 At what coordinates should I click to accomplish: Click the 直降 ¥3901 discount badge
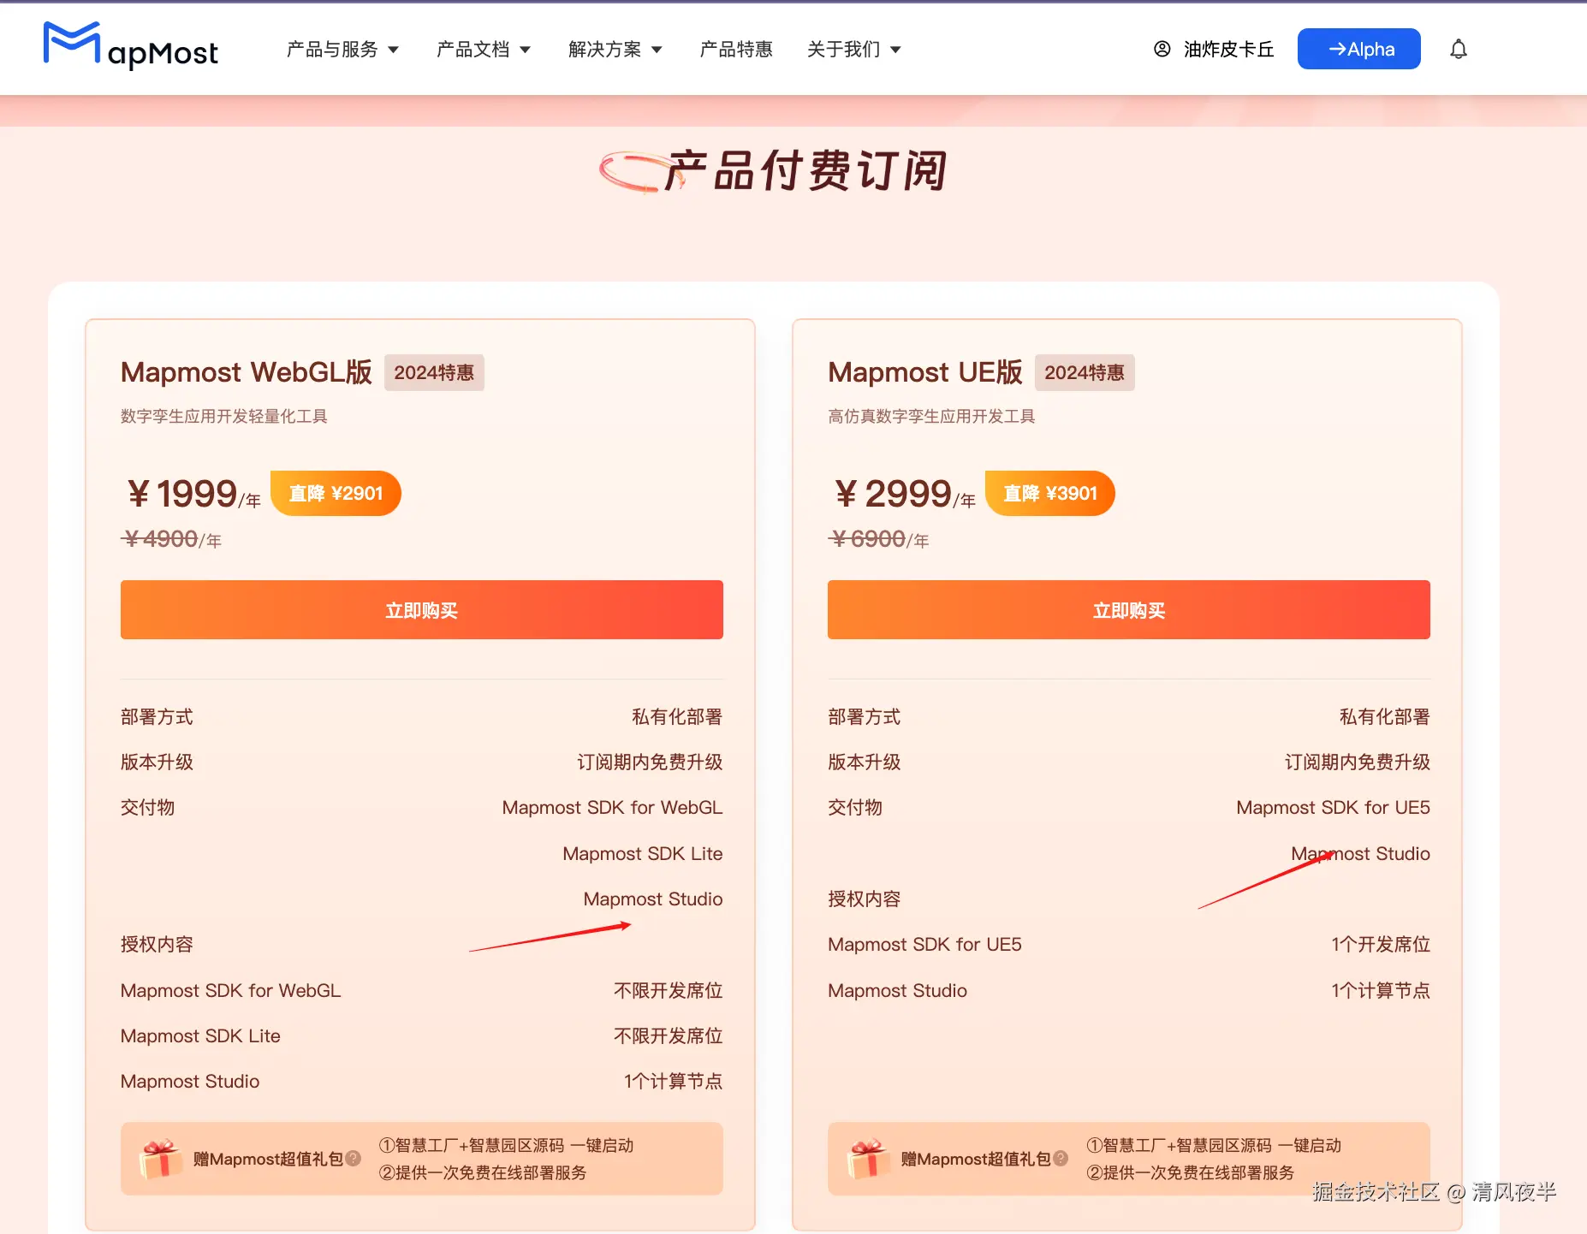point(1050,493)
